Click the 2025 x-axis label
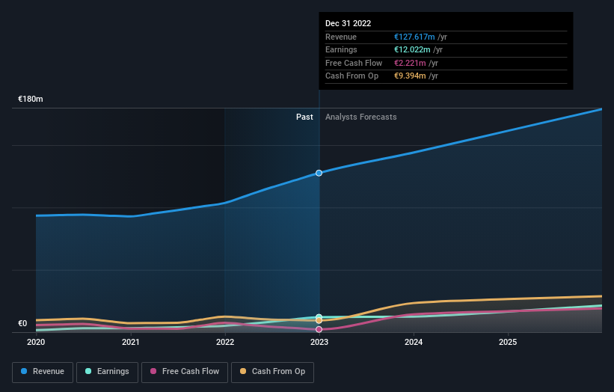614x392 pixels. pyautogui.click(x=508, y=343)
